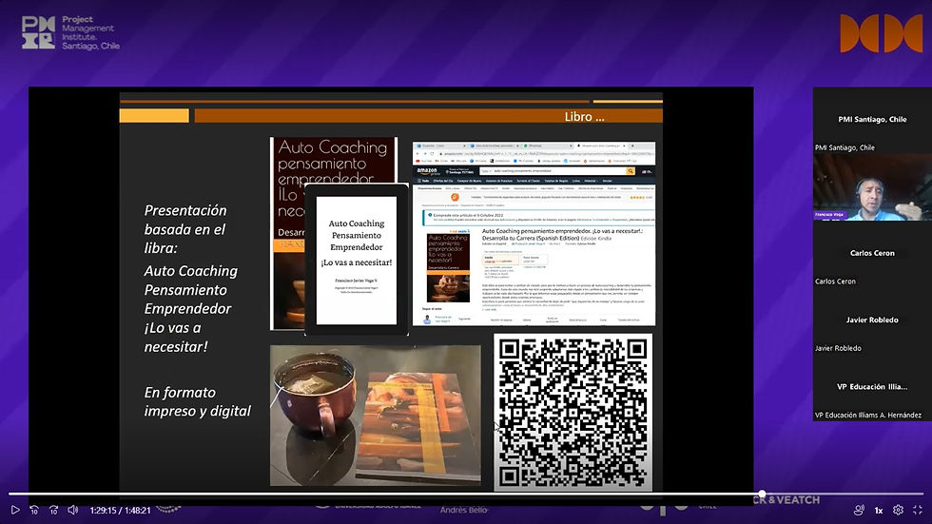The image size is (932, 524).
Task: Click the QR code on the slide
Action: click(x=573, y=413)
